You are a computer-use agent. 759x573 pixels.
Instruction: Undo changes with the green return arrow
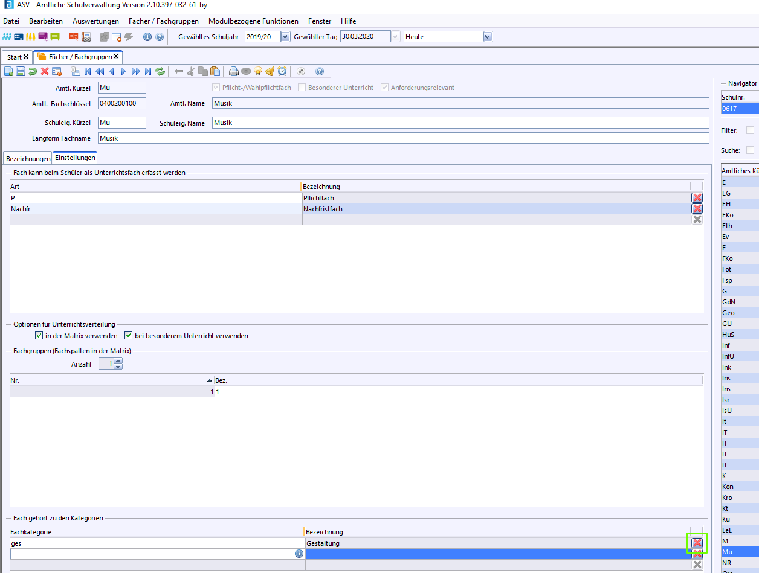tap(33, 71)
